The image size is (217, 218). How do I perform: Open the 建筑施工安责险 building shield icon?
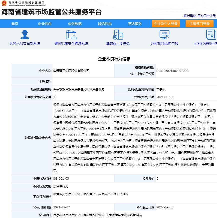[118, 35]
